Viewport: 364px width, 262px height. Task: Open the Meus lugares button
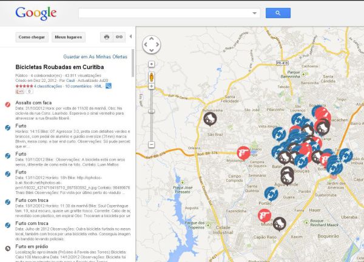(69, 37)
